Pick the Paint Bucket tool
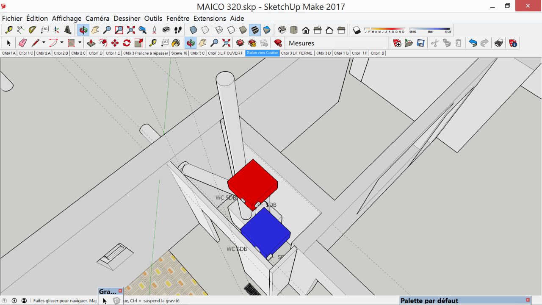The height and width of the screenshot is (305, 542). pyautogui.click(x=176, y=43)
